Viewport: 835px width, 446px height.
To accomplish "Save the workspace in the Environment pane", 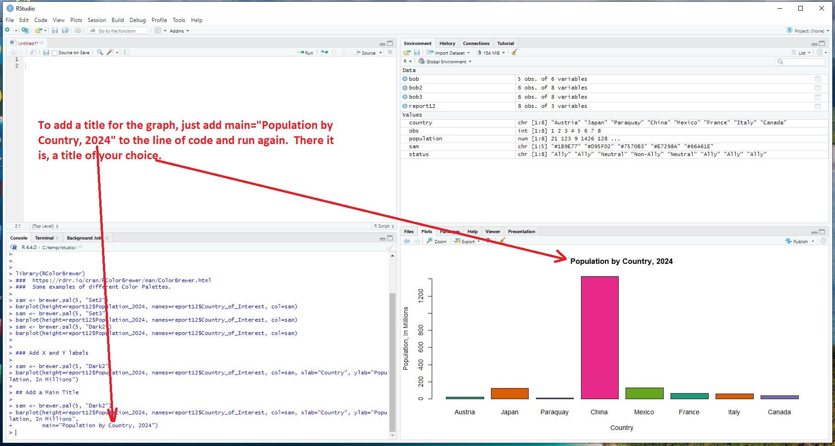I will [x=417, y=53].
